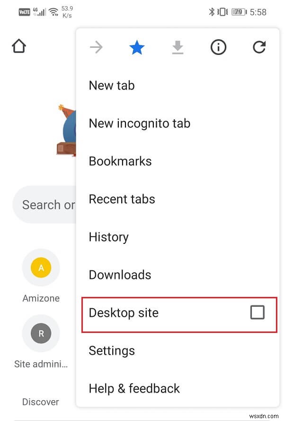The image size is (284, 421).
Task: Open the Site administrator shortcut
Action: click(41, 333)
